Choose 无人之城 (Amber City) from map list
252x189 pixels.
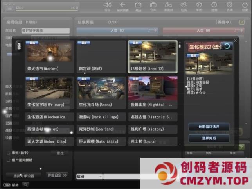(x=49, y=141)
